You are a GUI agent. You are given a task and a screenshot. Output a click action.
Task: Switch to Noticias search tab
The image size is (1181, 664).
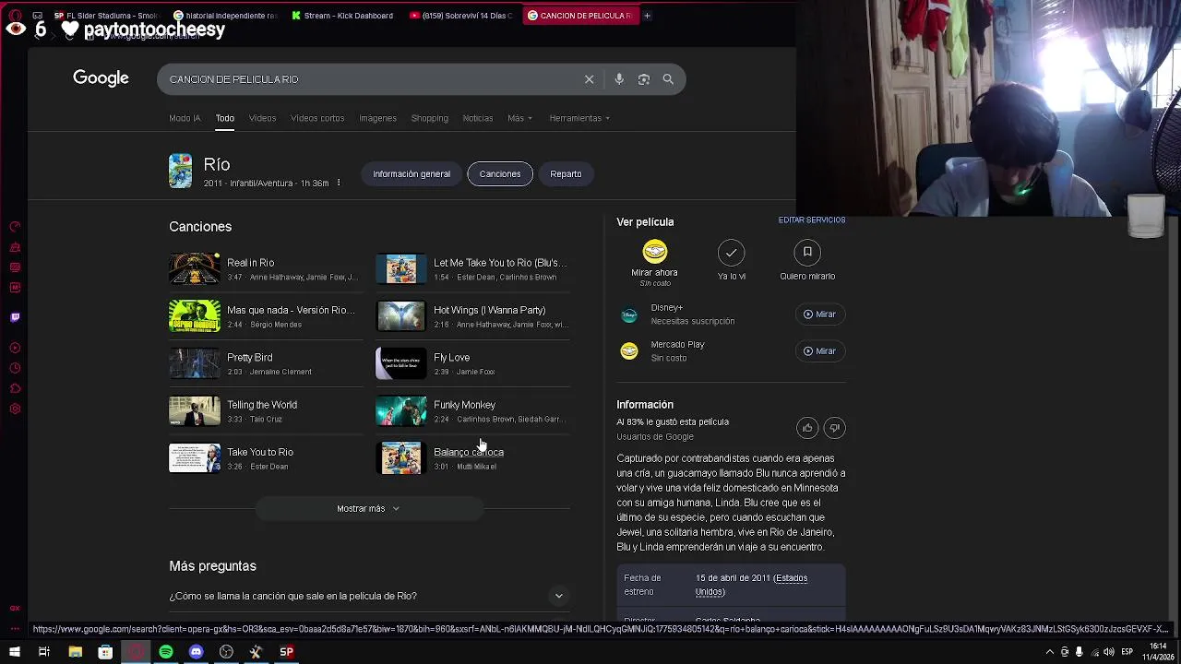pos(477,118)
